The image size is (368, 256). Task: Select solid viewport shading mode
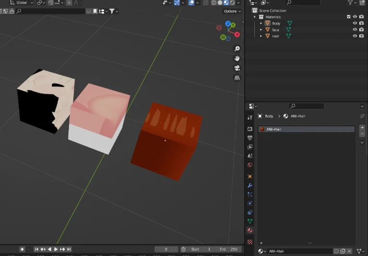click(x=220, y=2)
